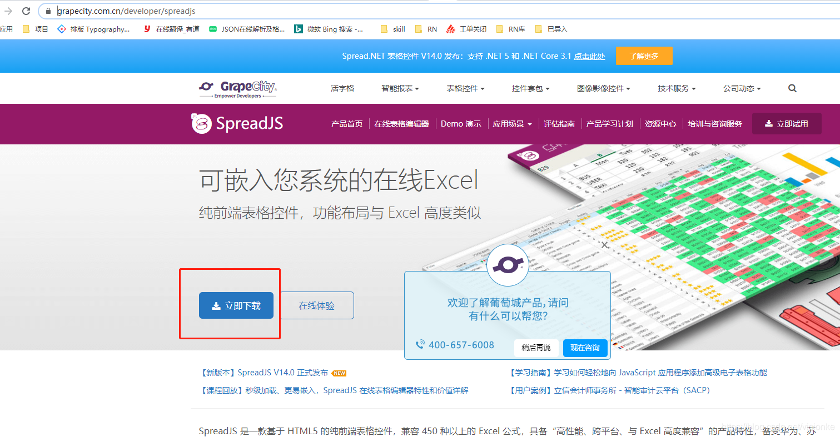The width and height of the screenshot is (840, 437).
Task: Open 培训与咨询服务 menu item
Action: click(x=715, y=124)
